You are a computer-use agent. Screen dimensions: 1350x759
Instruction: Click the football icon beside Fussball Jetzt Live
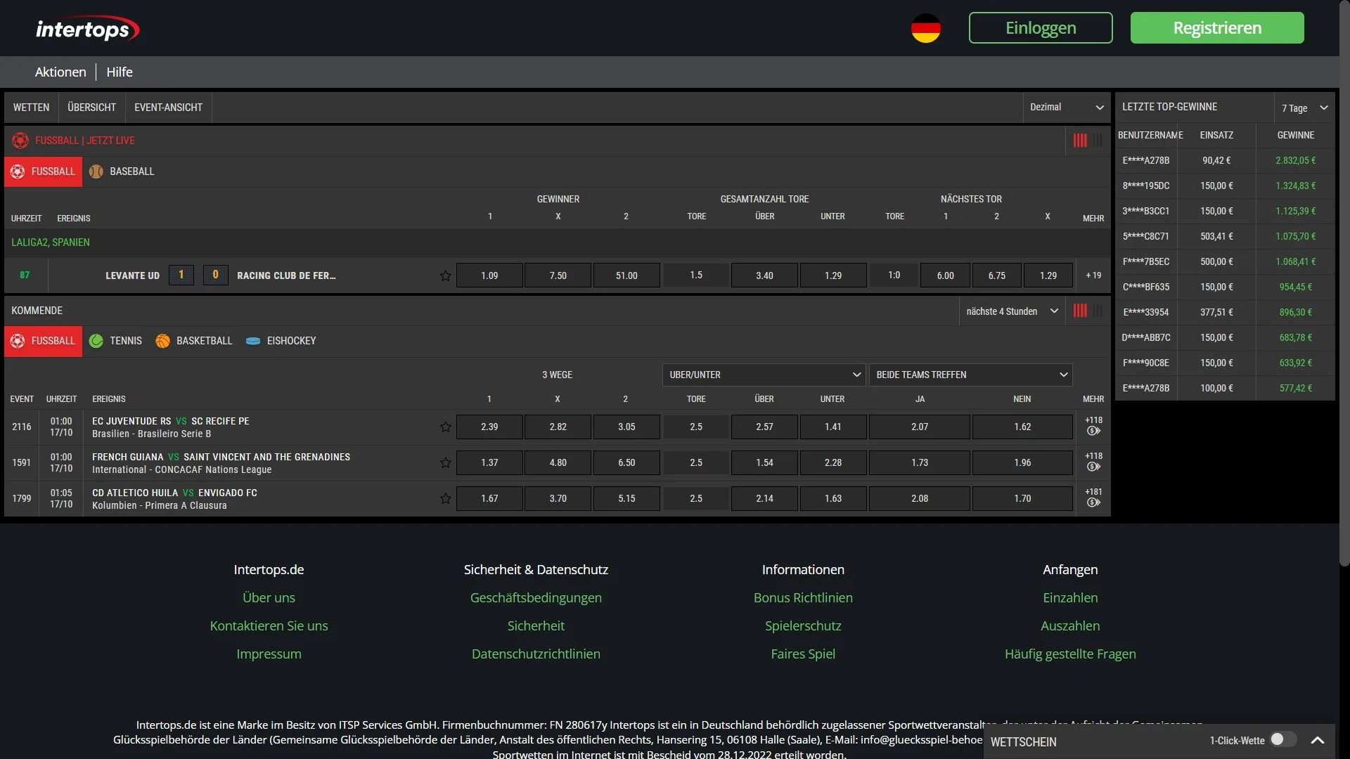coord(20,141)
